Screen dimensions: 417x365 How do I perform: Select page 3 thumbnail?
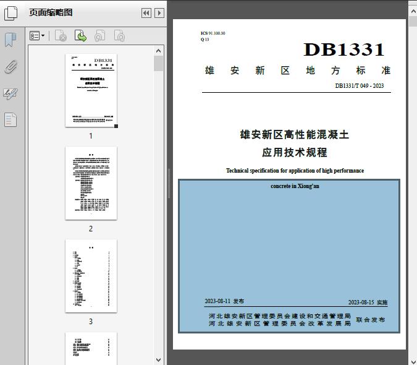pyautogui.click(x=91, y=276)
